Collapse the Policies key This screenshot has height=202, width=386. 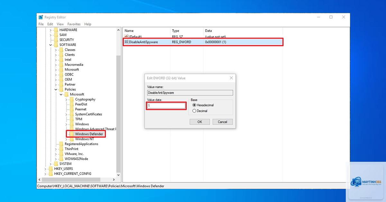[x=56, y=89]
